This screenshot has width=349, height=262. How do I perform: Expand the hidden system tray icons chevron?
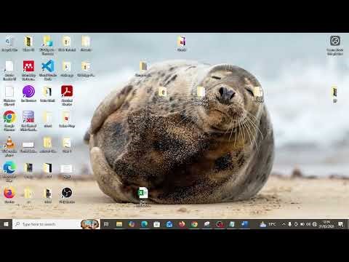point(284,224)
